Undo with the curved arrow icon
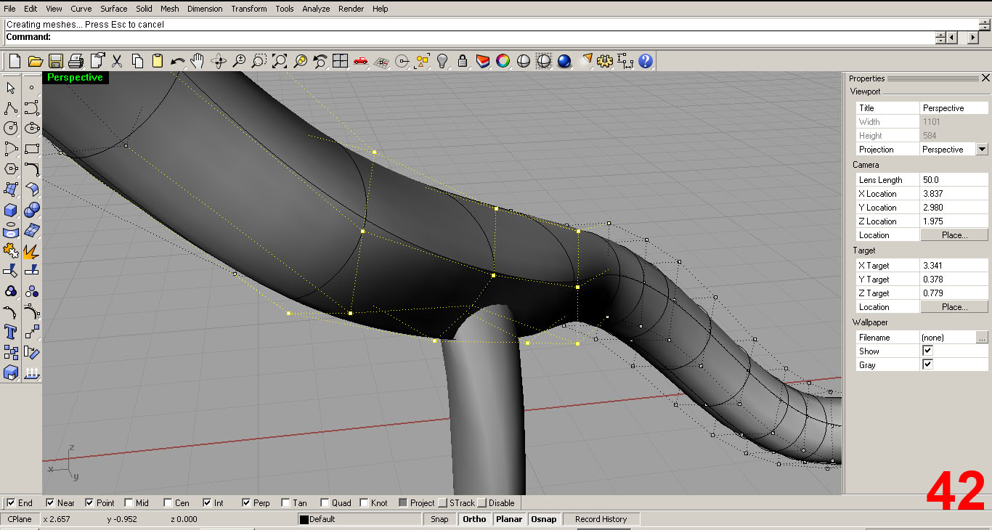The image size is (992, 530). [177, 61]
